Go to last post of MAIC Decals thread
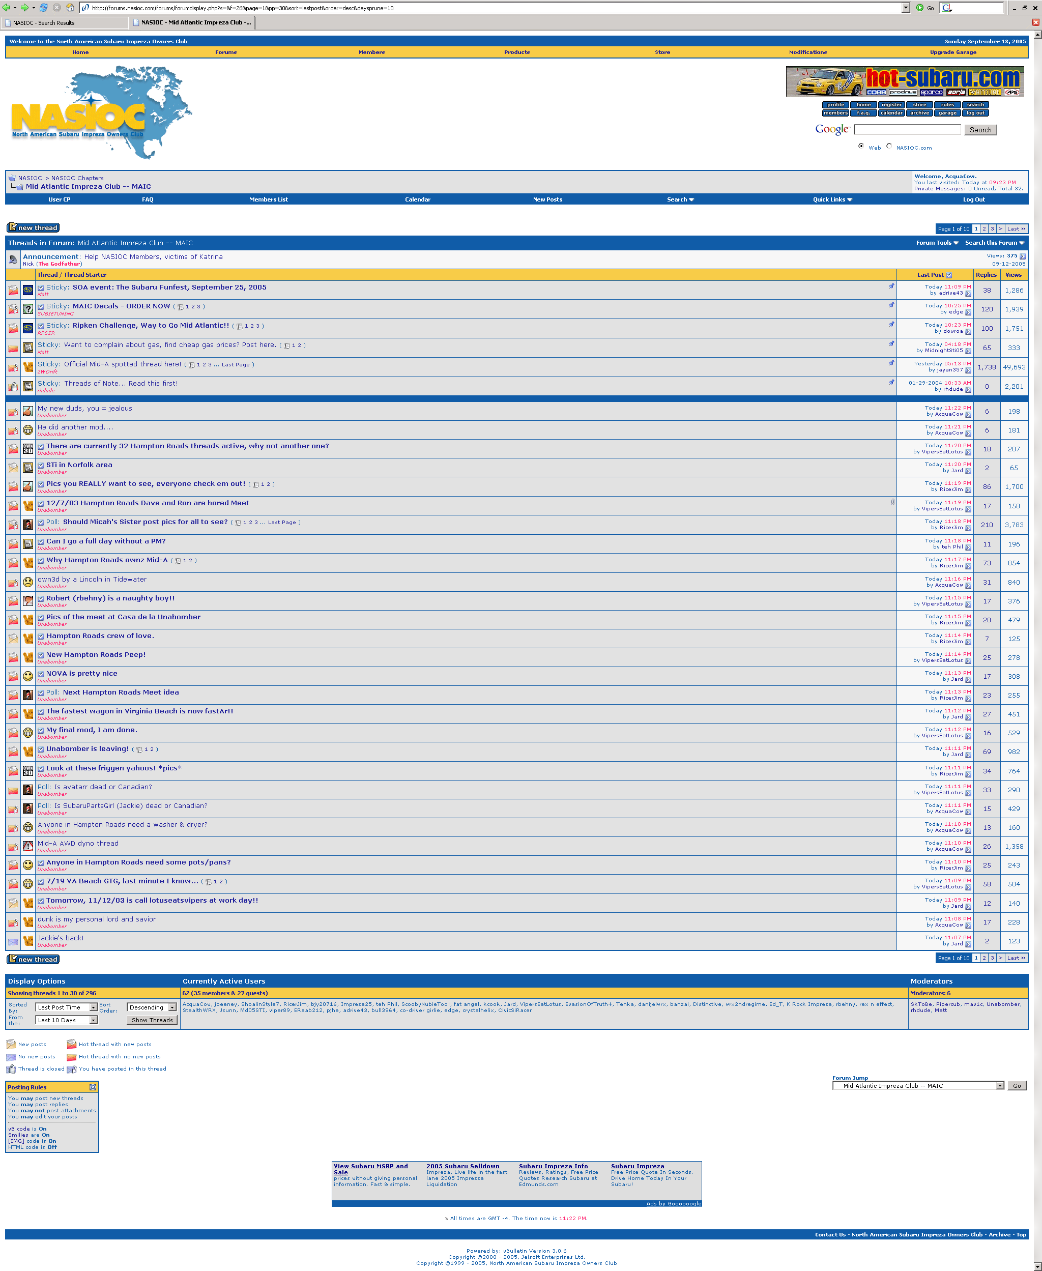This screenshot has width=1042, height=1271. point(968,312)
